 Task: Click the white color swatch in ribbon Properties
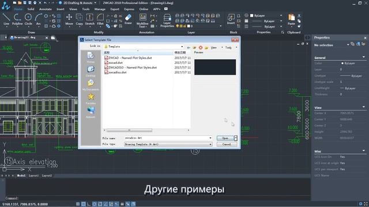[x=251, y=16]
